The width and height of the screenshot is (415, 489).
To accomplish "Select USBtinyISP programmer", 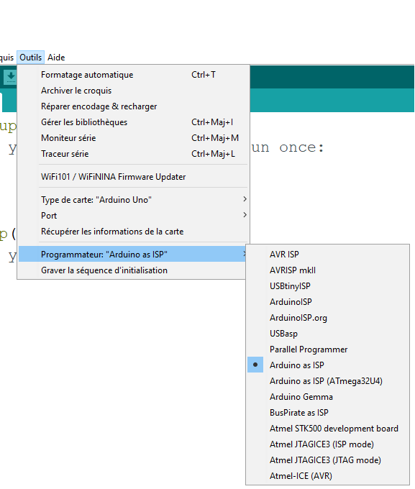I will click(328, 286).
